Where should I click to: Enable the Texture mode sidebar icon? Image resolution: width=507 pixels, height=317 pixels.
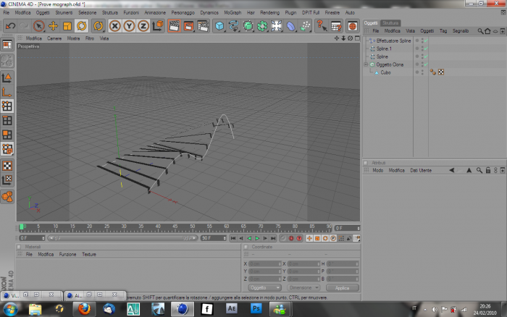tap(7, 166)
